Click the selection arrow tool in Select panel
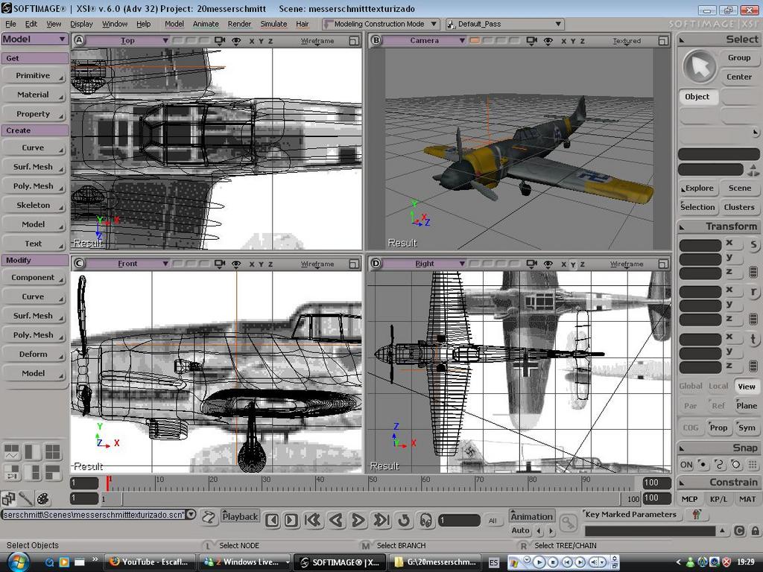 click(699, 68)
